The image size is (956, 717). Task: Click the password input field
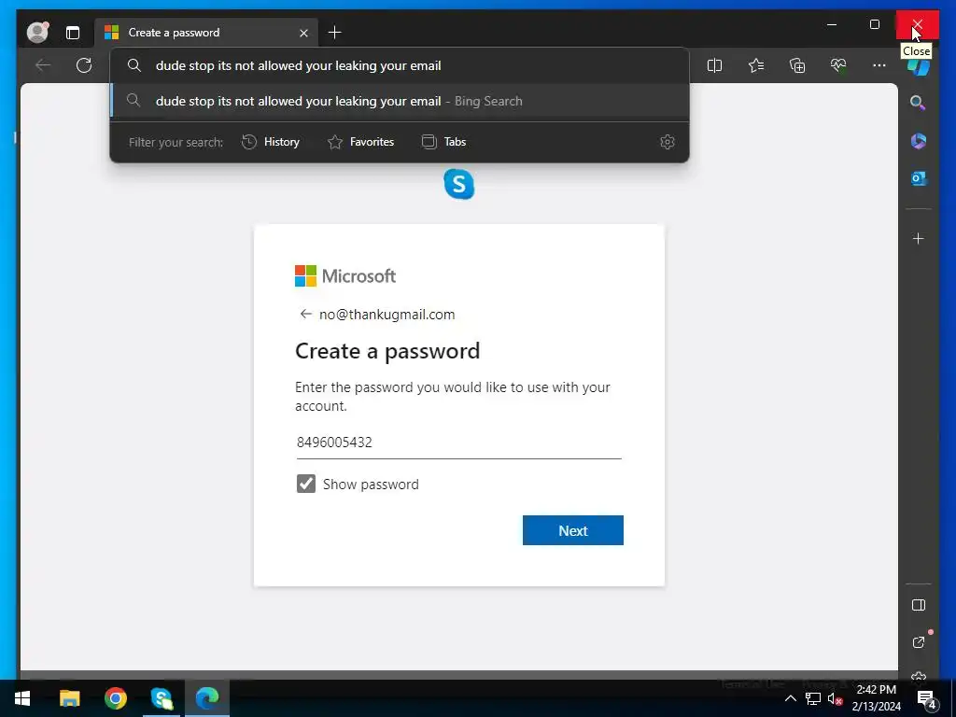tap(459, 443)
